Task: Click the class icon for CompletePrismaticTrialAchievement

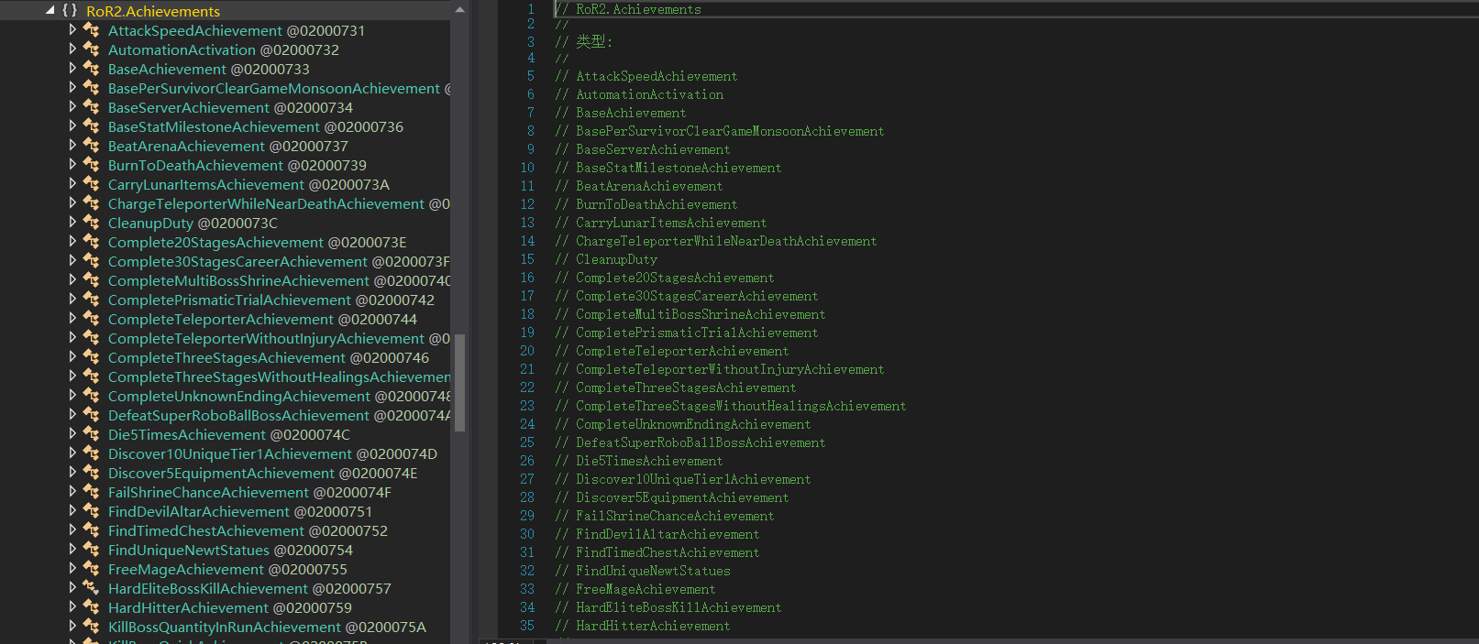Action: point(91,300)
